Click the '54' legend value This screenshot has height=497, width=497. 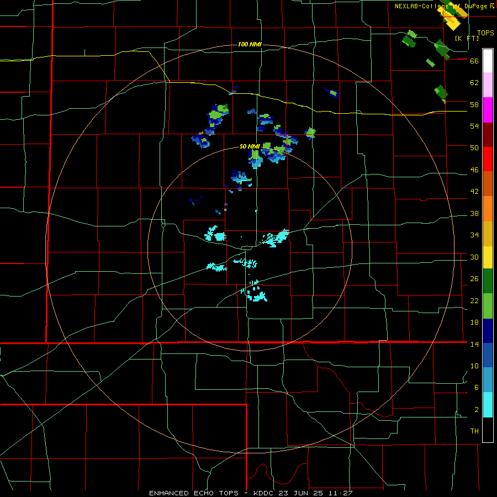[x=474, y=126]
